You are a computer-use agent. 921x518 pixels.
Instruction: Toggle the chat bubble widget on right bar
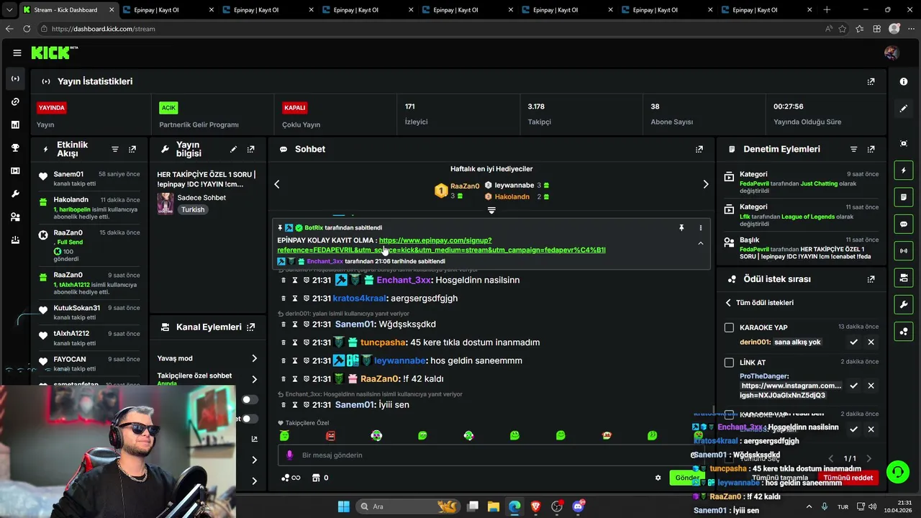pyautogui.click(x=904, y=224)
